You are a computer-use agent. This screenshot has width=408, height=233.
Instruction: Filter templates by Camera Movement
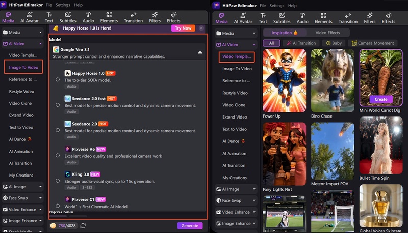[373, 43]
